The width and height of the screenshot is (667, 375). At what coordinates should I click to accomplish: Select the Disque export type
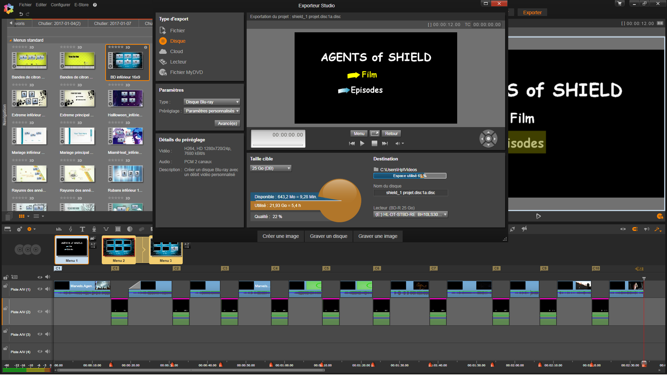tap(172, 41)
